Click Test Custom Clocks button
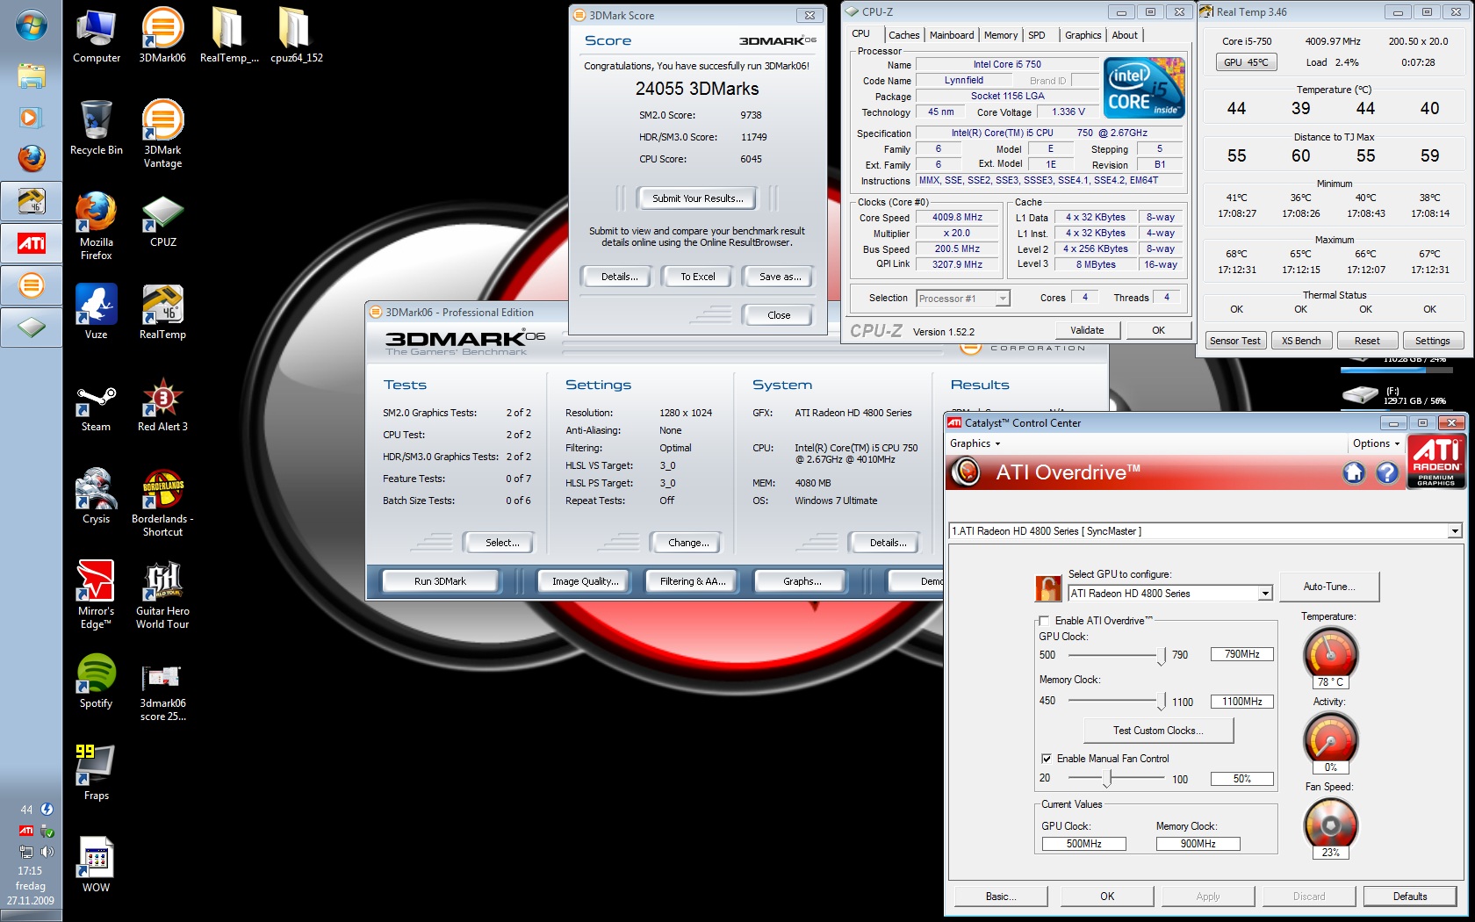The height and width of the screenshot is (922, 1475). 1158,731
